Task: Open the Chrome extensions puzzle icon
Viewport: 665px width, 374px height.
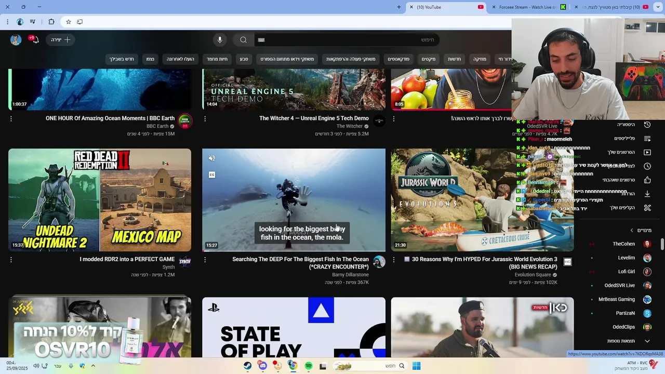Action: click(51, 22)
